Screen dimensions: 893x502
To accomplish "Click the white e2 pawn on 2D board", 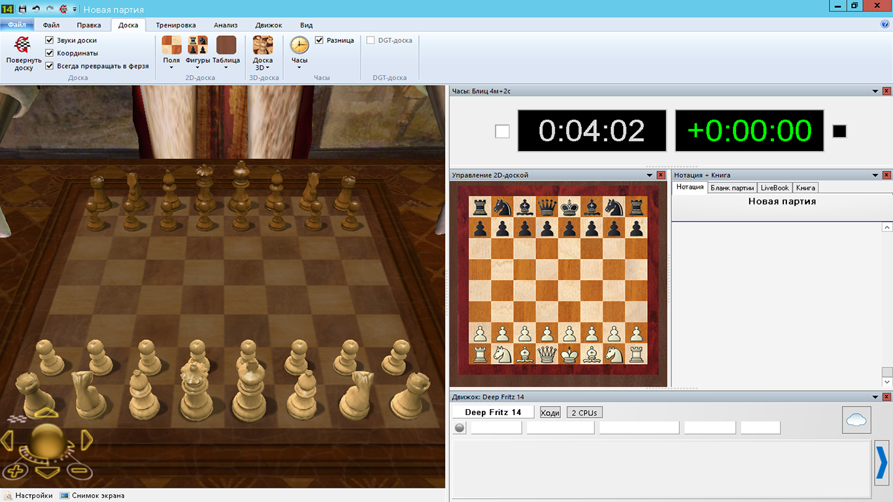I will pyautogui.click(x=569, y=333).
